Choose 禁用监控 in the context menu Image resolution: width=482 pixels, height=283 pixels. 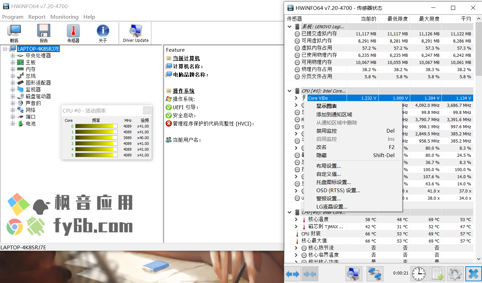(353, 131)
